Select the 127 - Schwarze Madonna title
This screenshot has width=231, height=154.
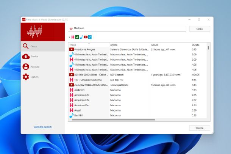tap(88, 80)
